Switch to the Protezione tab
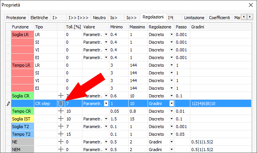 [x=16, y=18]
